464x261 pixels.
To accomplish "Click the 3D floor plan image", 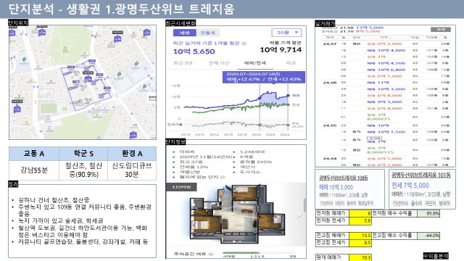I will (x=236, y=214).
